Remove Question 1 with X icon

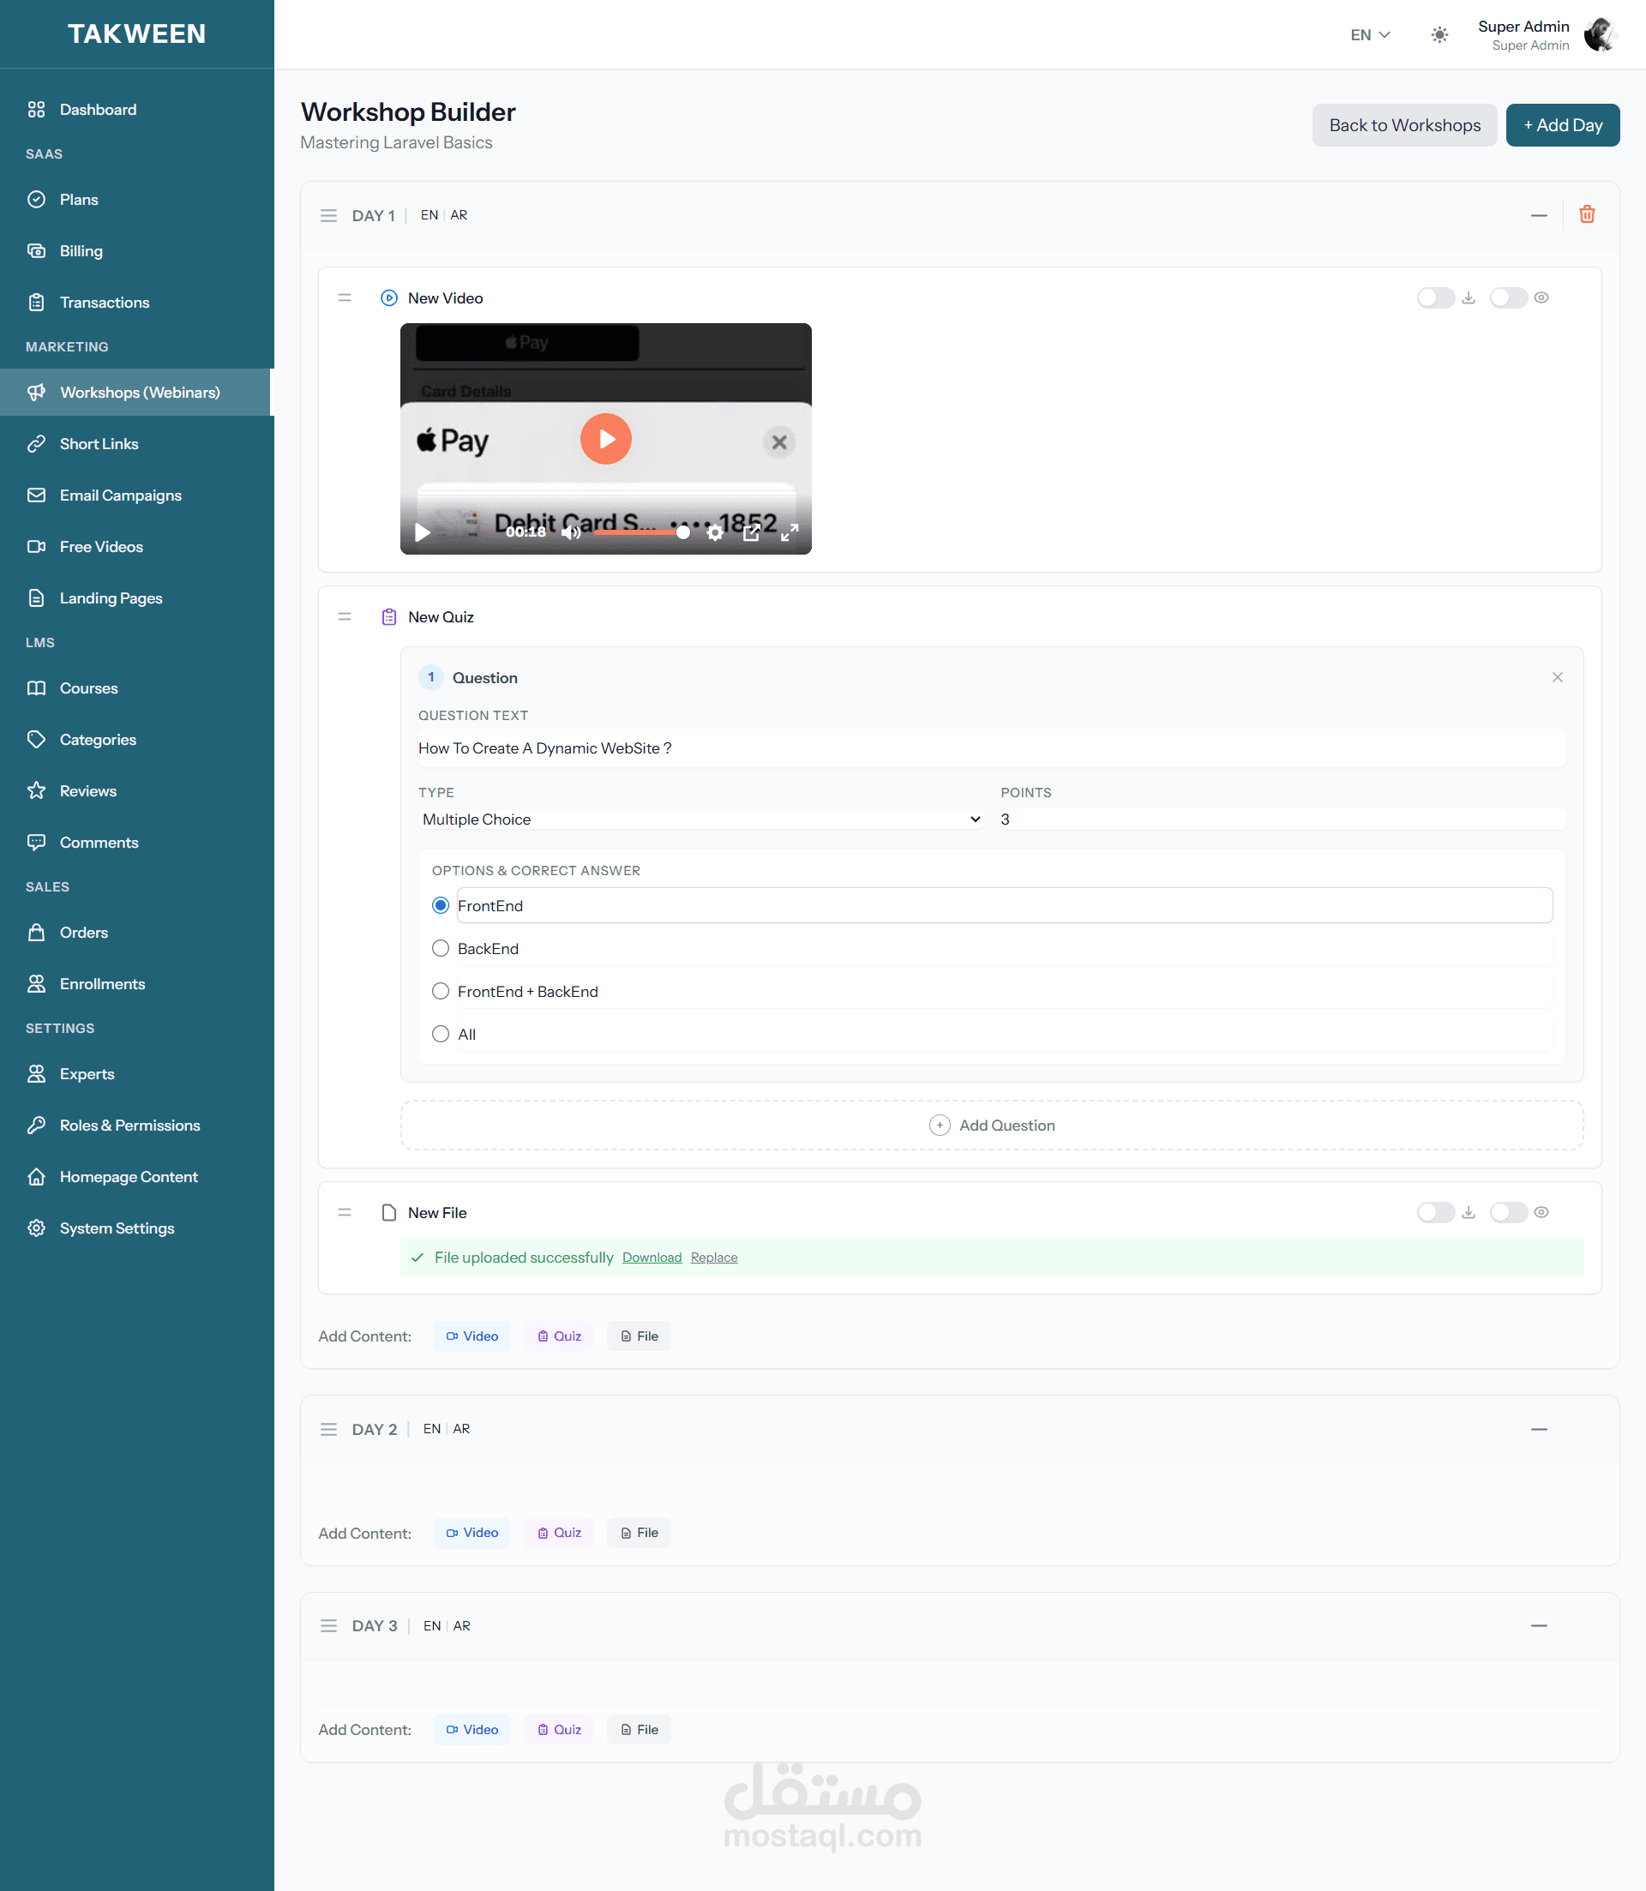(x=1557, y=678)
